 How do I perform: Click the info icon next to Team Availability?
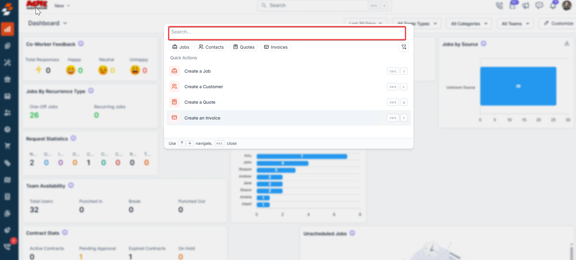(x=71, y=185)
